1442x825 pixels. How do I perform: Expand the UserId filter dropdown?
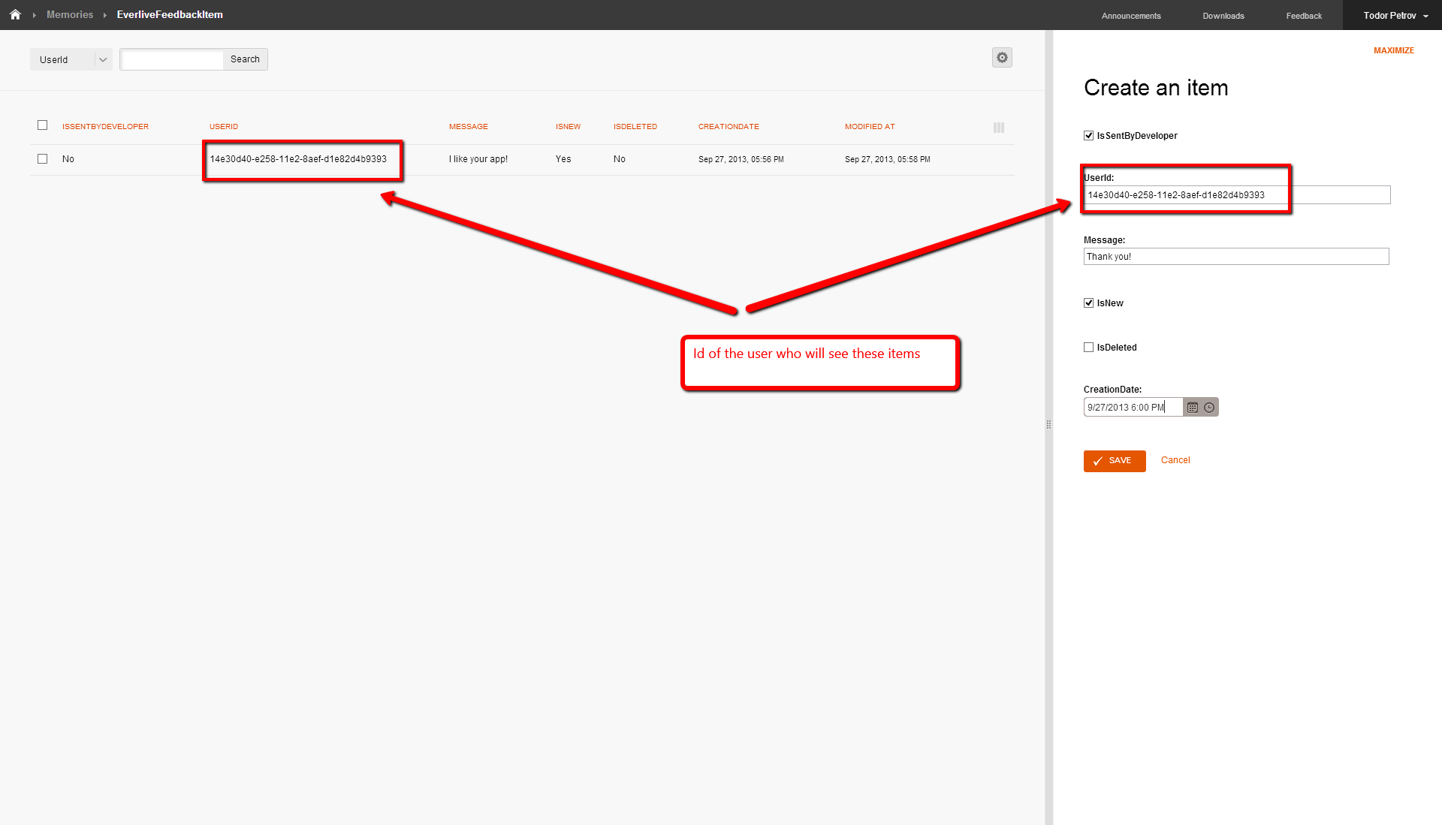click(x=102, y=60)
